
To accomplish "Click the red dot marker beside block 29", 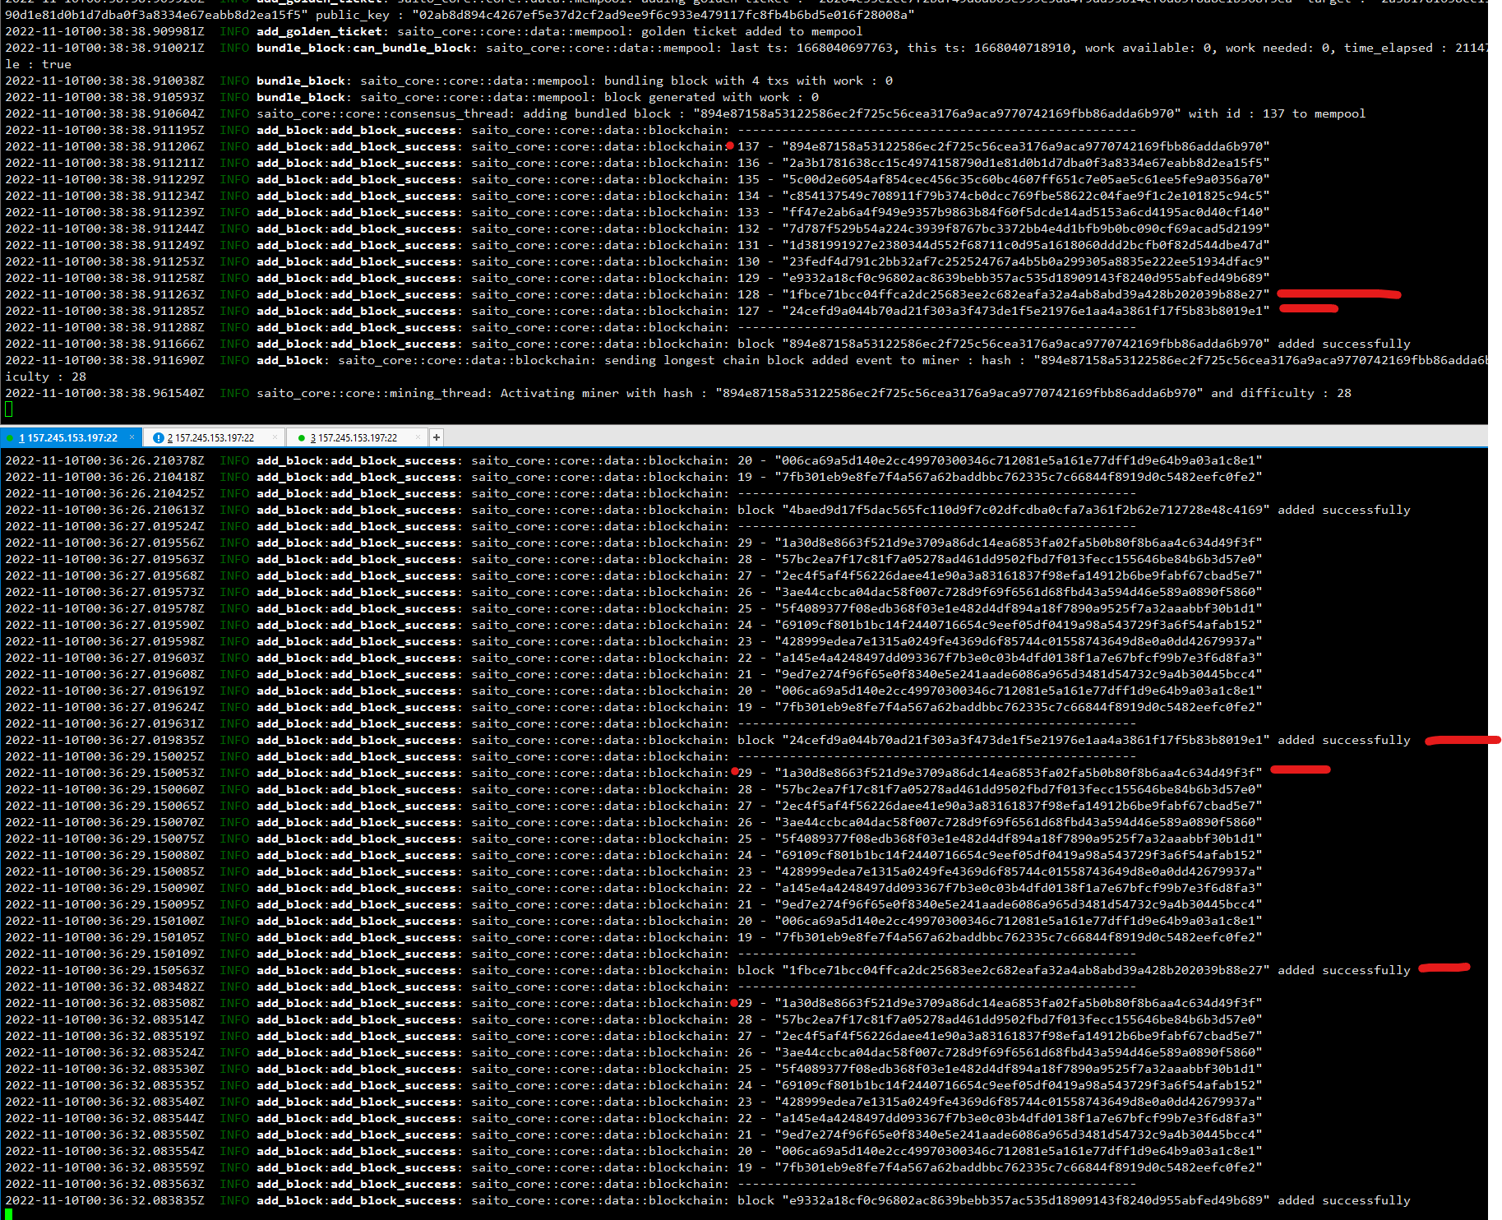I will 734,773.
